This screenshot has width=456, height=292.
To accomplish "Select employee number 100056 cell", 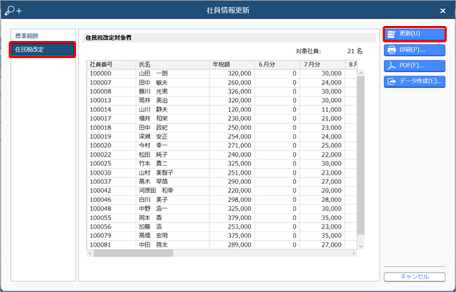I will point(111,227).
